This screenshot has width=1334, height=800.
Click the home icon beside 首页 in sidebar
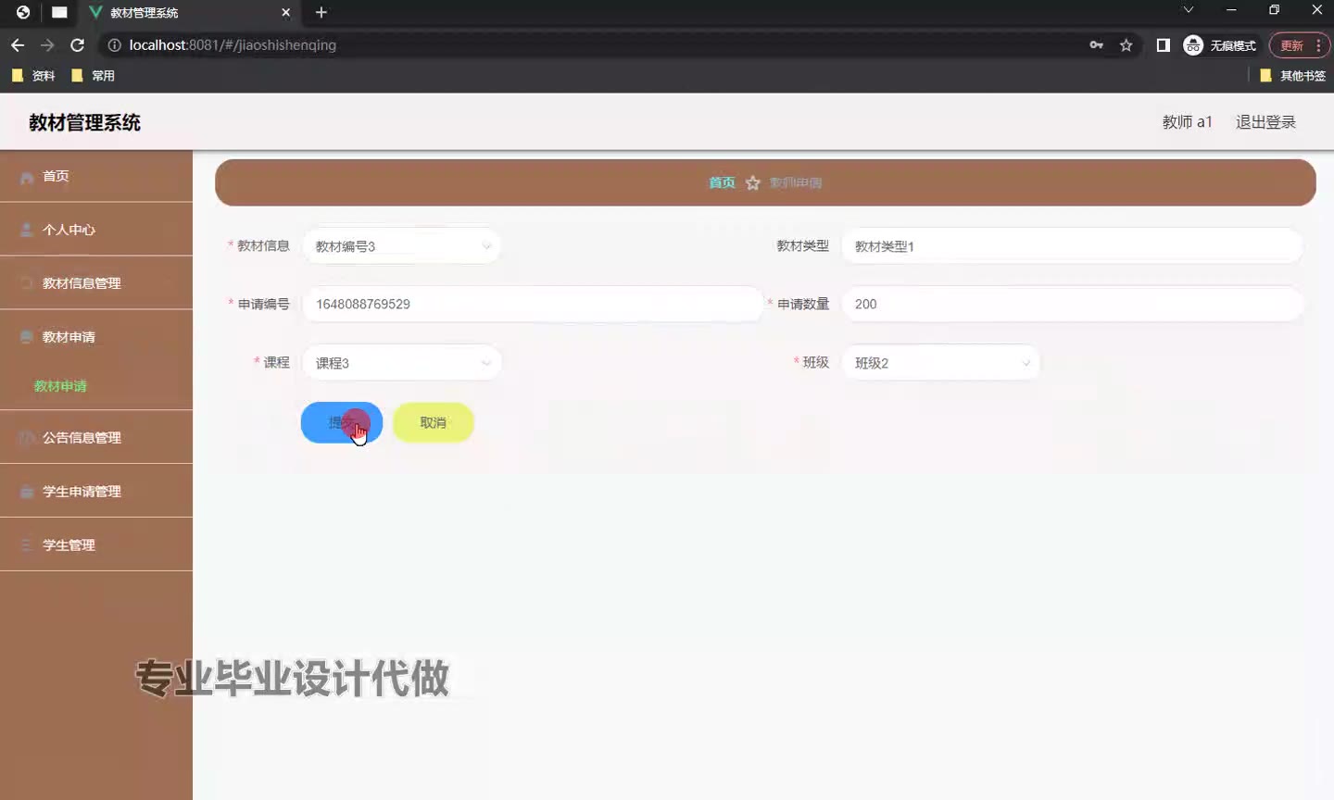[27, 177]
